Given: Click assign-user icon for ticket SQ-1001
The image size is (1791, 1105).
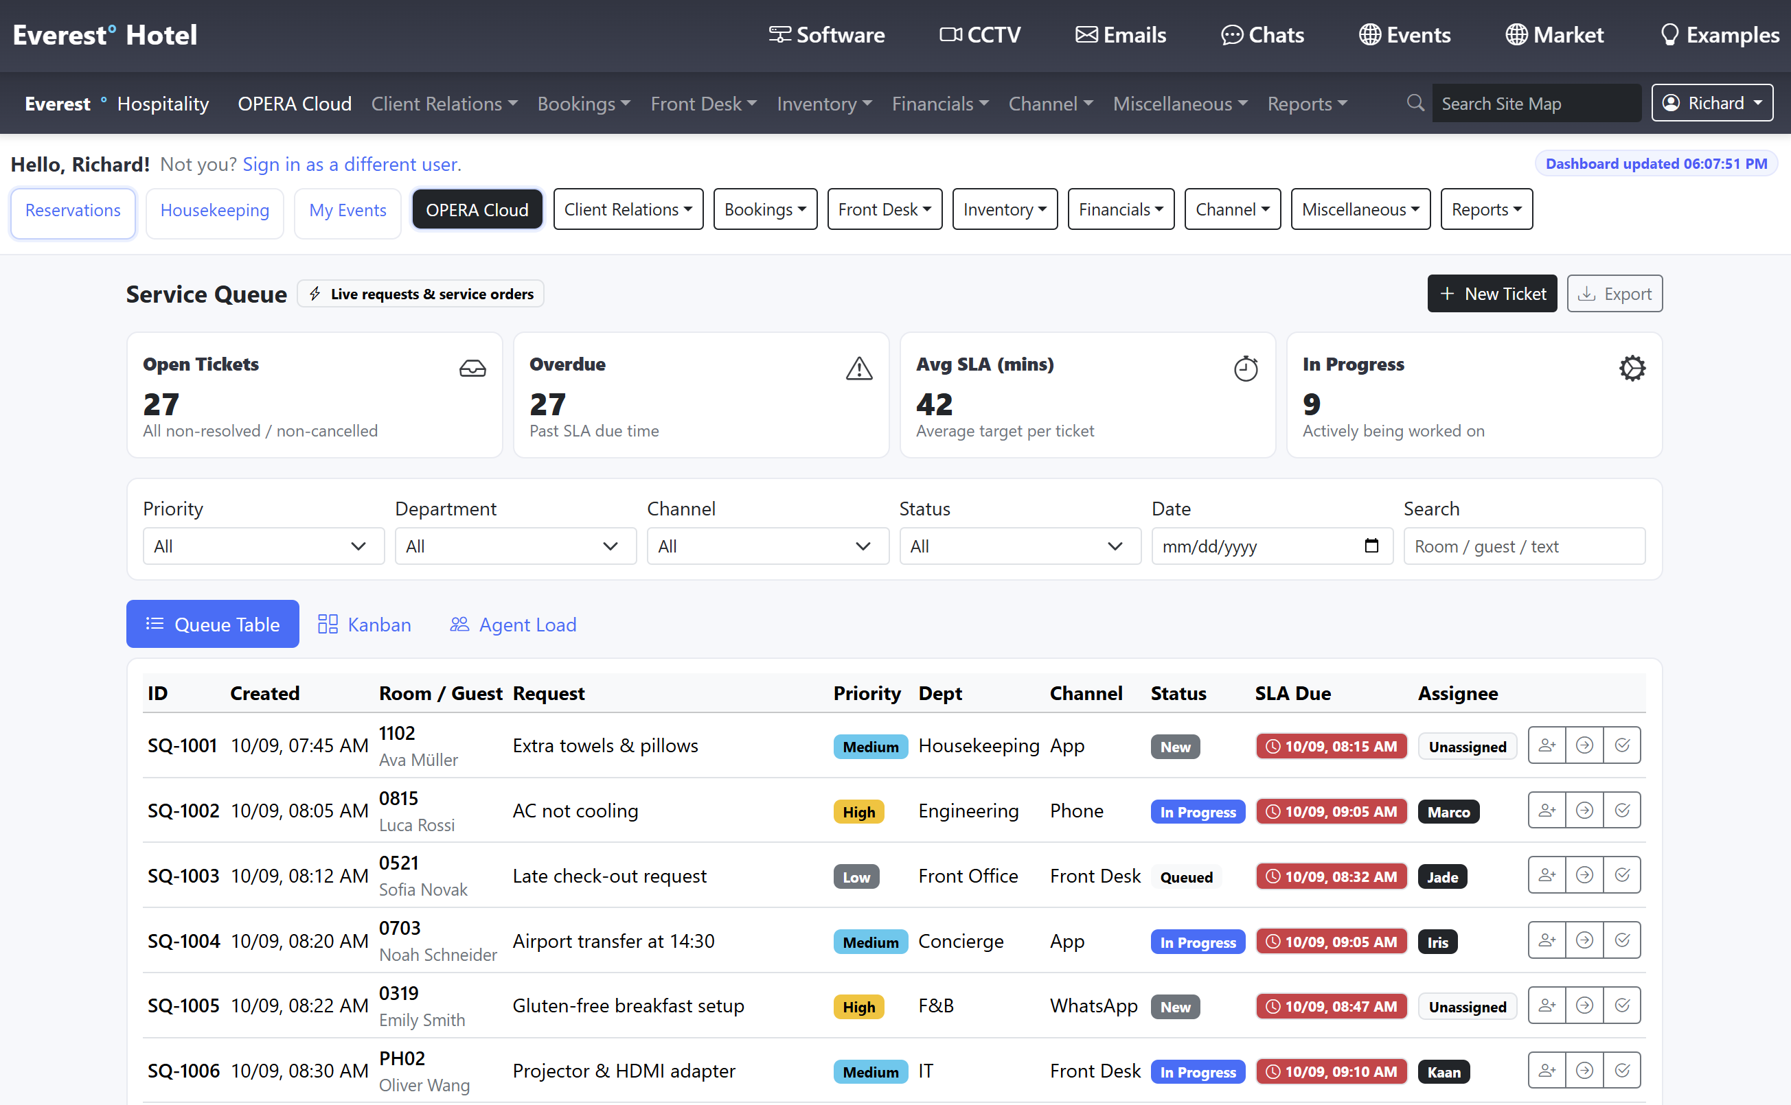Looking at the screenshot, I should (x=1546, y=745).
